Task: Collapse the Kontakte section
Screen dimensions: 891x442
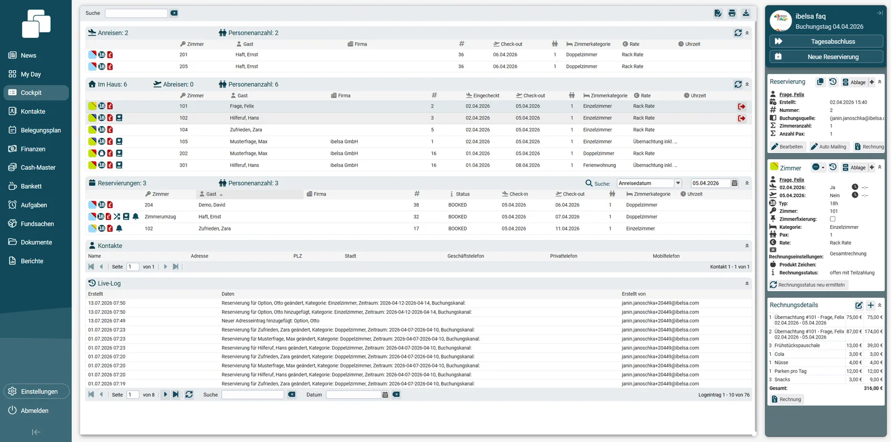Action: (747, 245)
